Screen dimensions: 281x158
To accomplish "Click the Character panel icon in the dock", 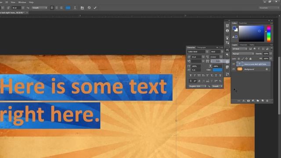I will (x=227, y=50).
